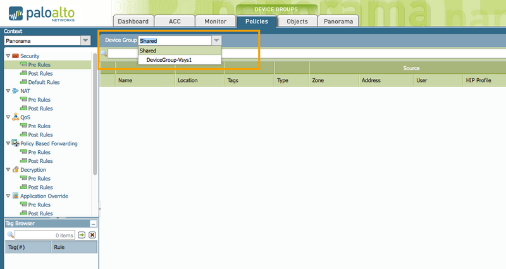Screen dimensions: 506x269
Task: Click the Address column header
Action: point(386,80)
